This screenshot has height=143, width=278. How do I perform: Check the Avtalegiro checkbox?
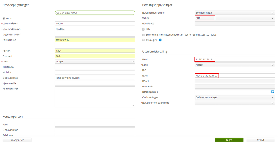pyautogui.click(x=143, y=40)
